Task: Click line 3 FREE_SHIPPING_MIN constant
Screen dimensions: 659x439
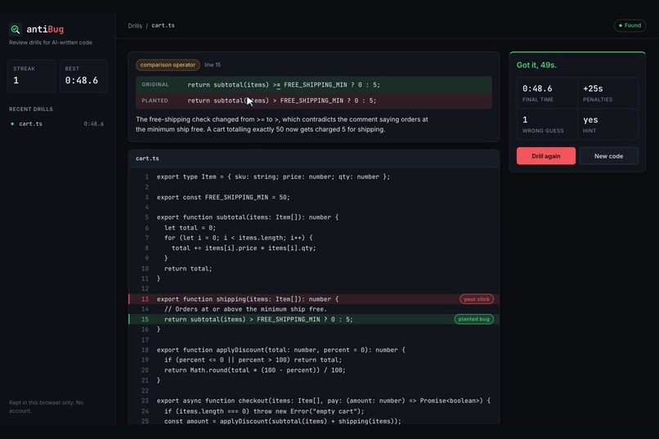Action: (223, 197)
